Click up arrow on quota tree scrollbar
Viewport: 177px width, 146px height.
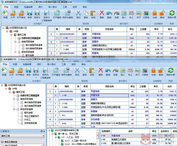pos(98,130)
